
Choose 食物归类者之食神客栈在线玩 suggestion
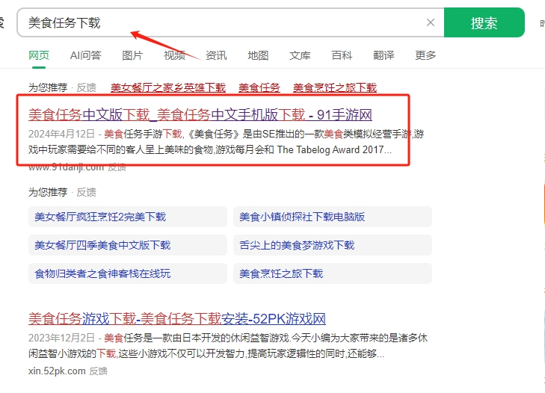pos(102,273)
